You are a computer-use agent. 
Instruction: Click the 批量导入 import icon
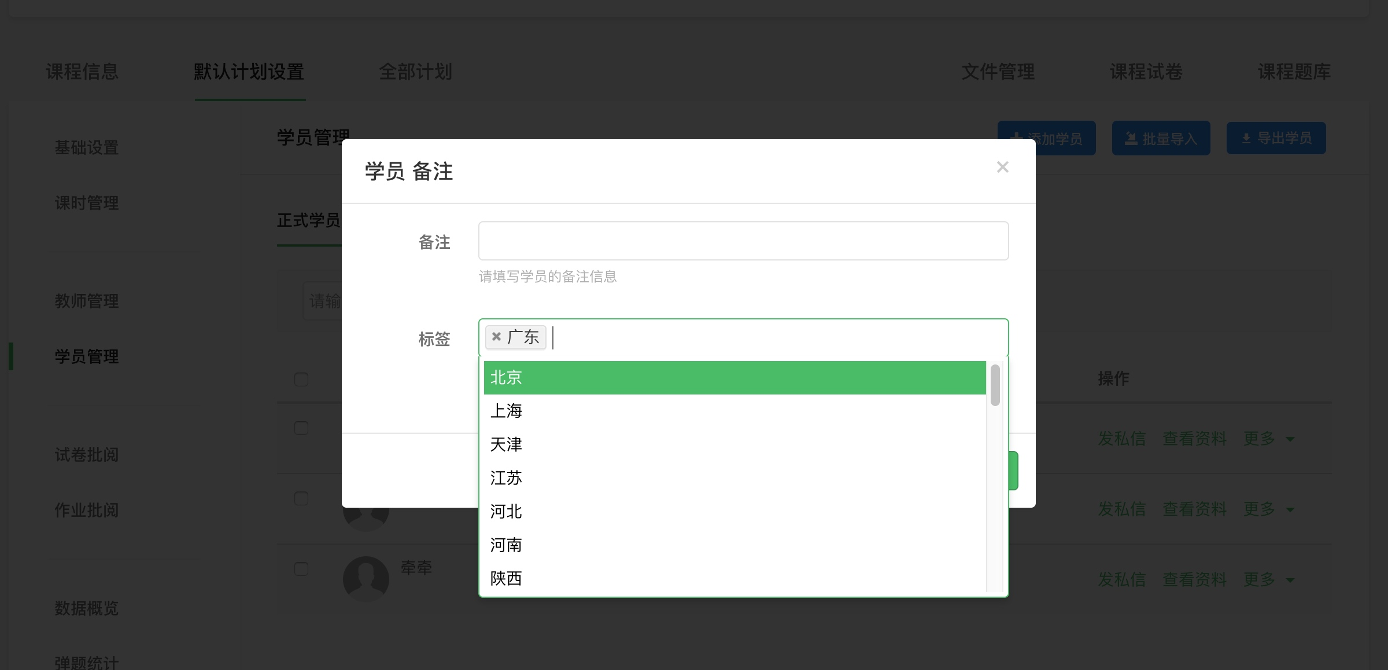coord(1131,139)
